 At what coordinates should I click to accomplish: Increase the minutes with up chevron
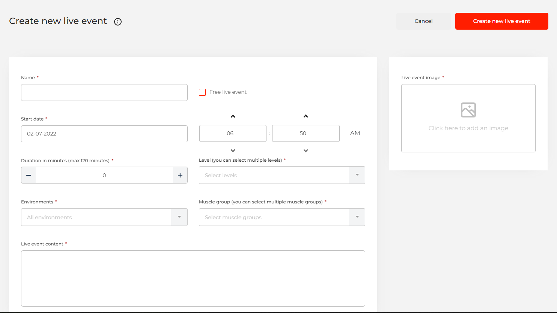[306, 116]
